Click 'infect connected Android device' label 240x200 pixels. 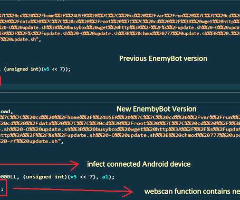point(139,164)
